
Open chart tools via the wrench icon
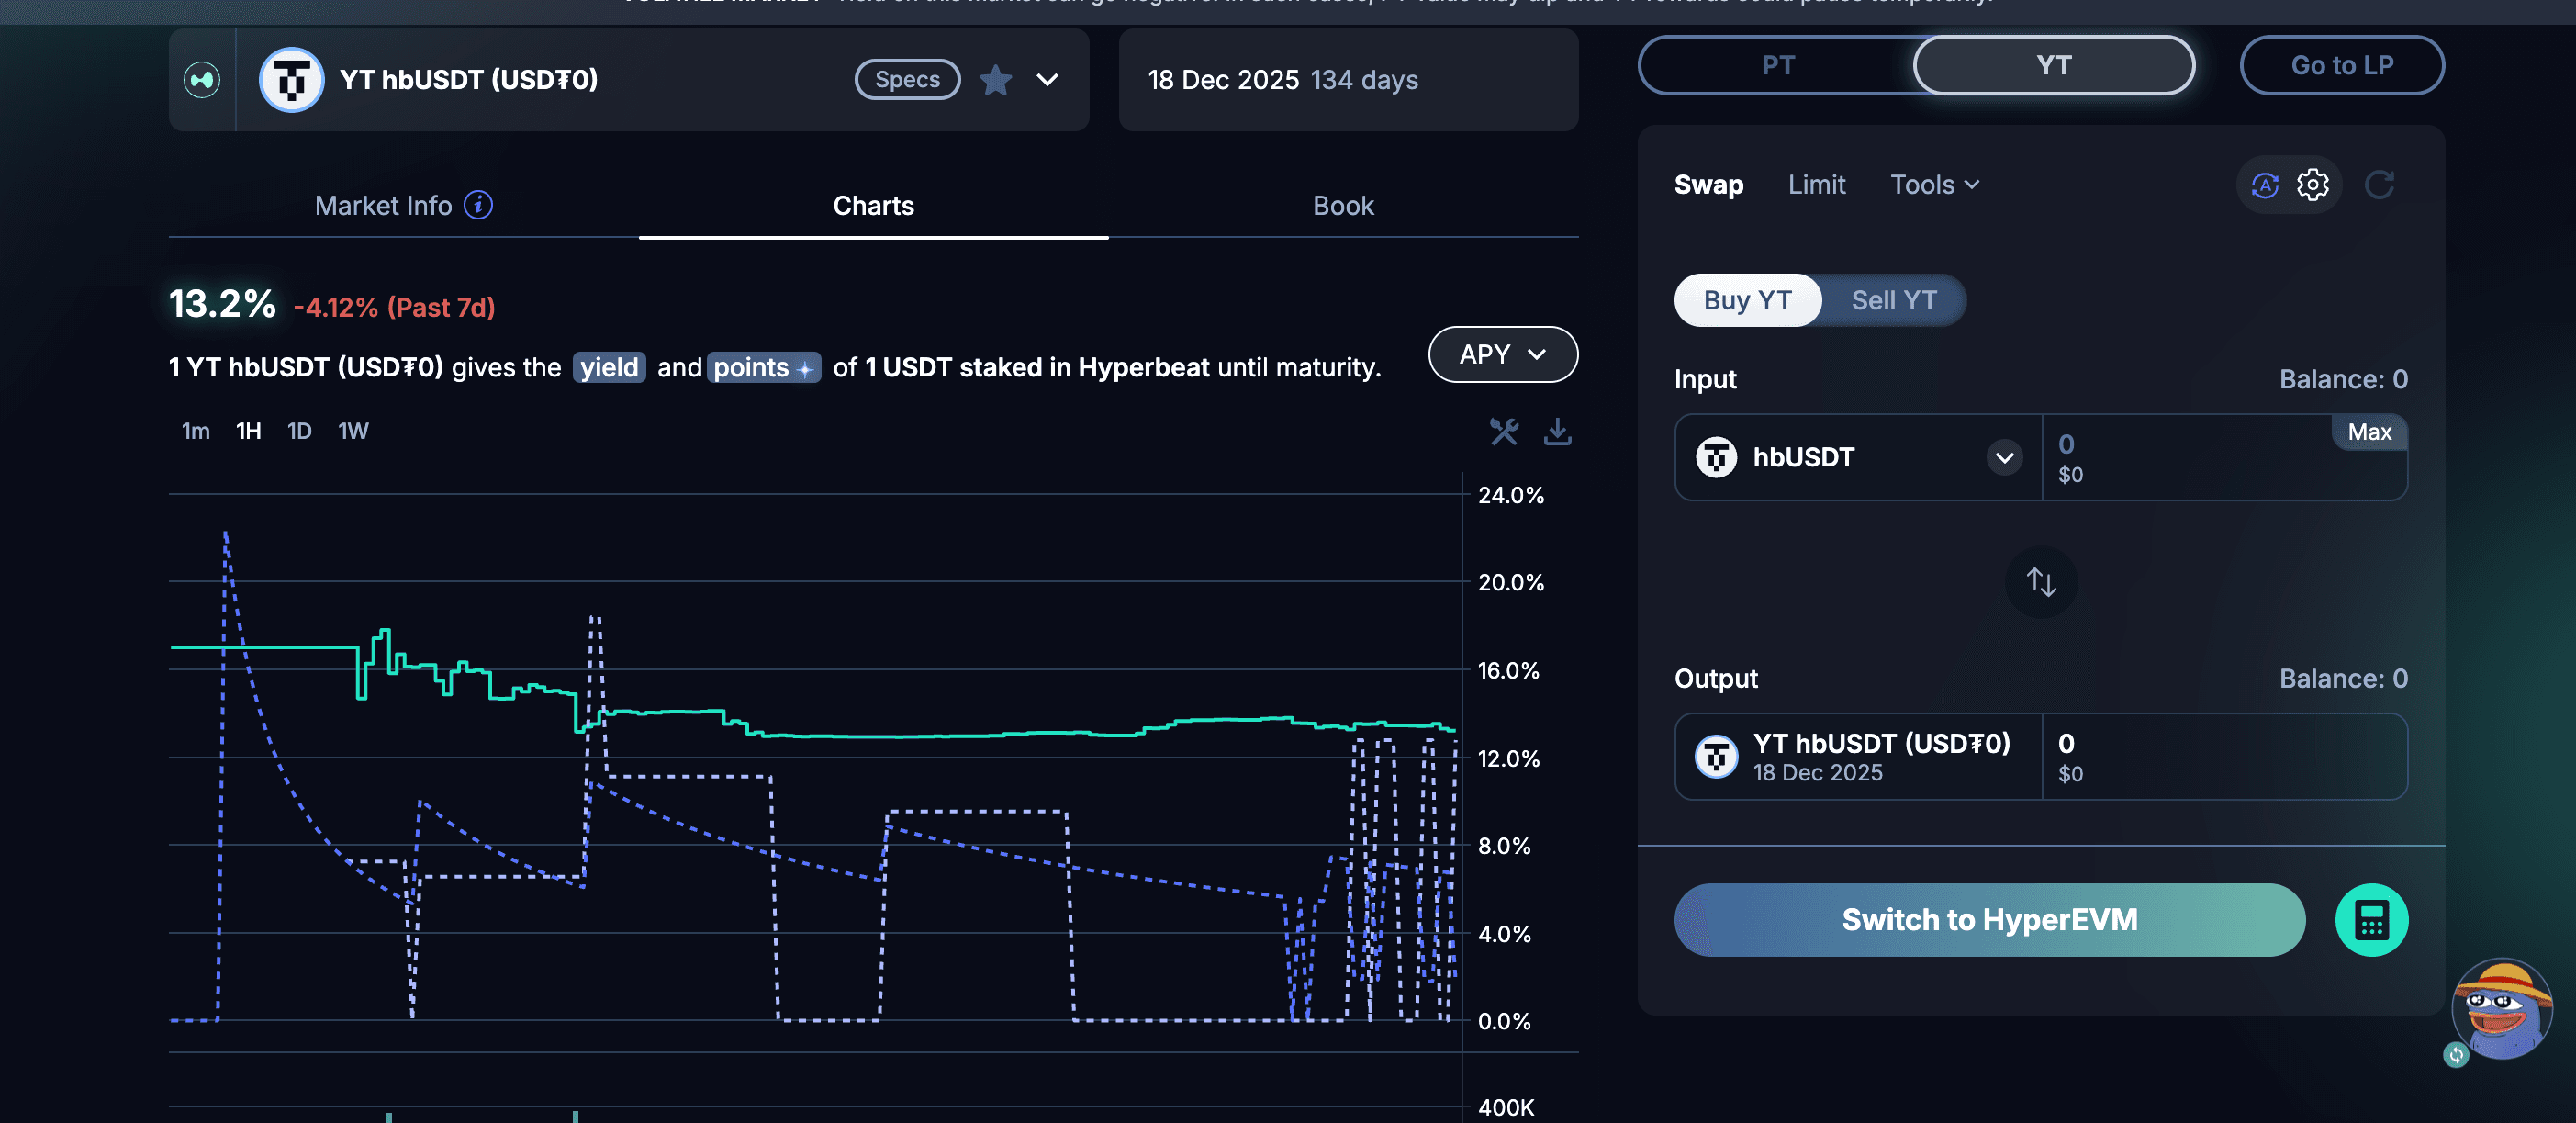(1503, 431)
